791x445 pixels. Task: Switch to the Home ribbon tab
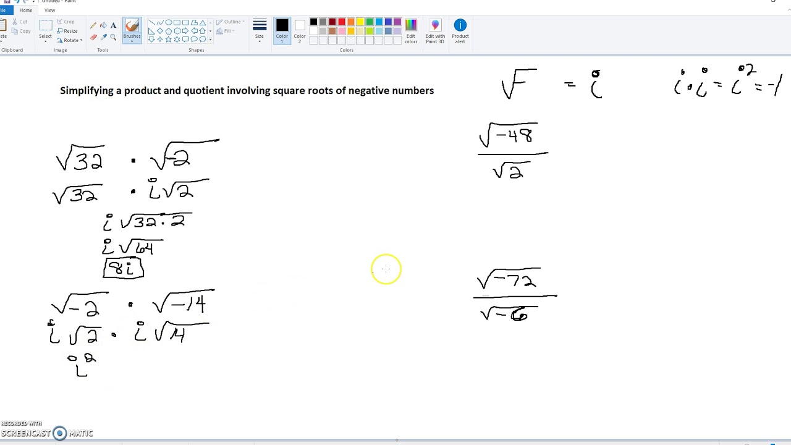(25, 11)
